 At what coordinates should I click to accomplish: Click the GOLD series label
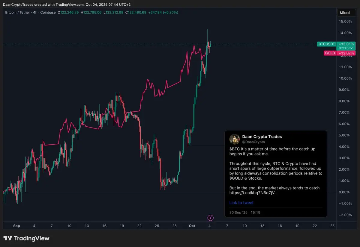pos(330,53)
